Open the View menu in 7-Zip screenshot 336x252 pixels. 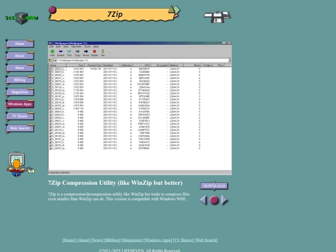tap(66, 47)
